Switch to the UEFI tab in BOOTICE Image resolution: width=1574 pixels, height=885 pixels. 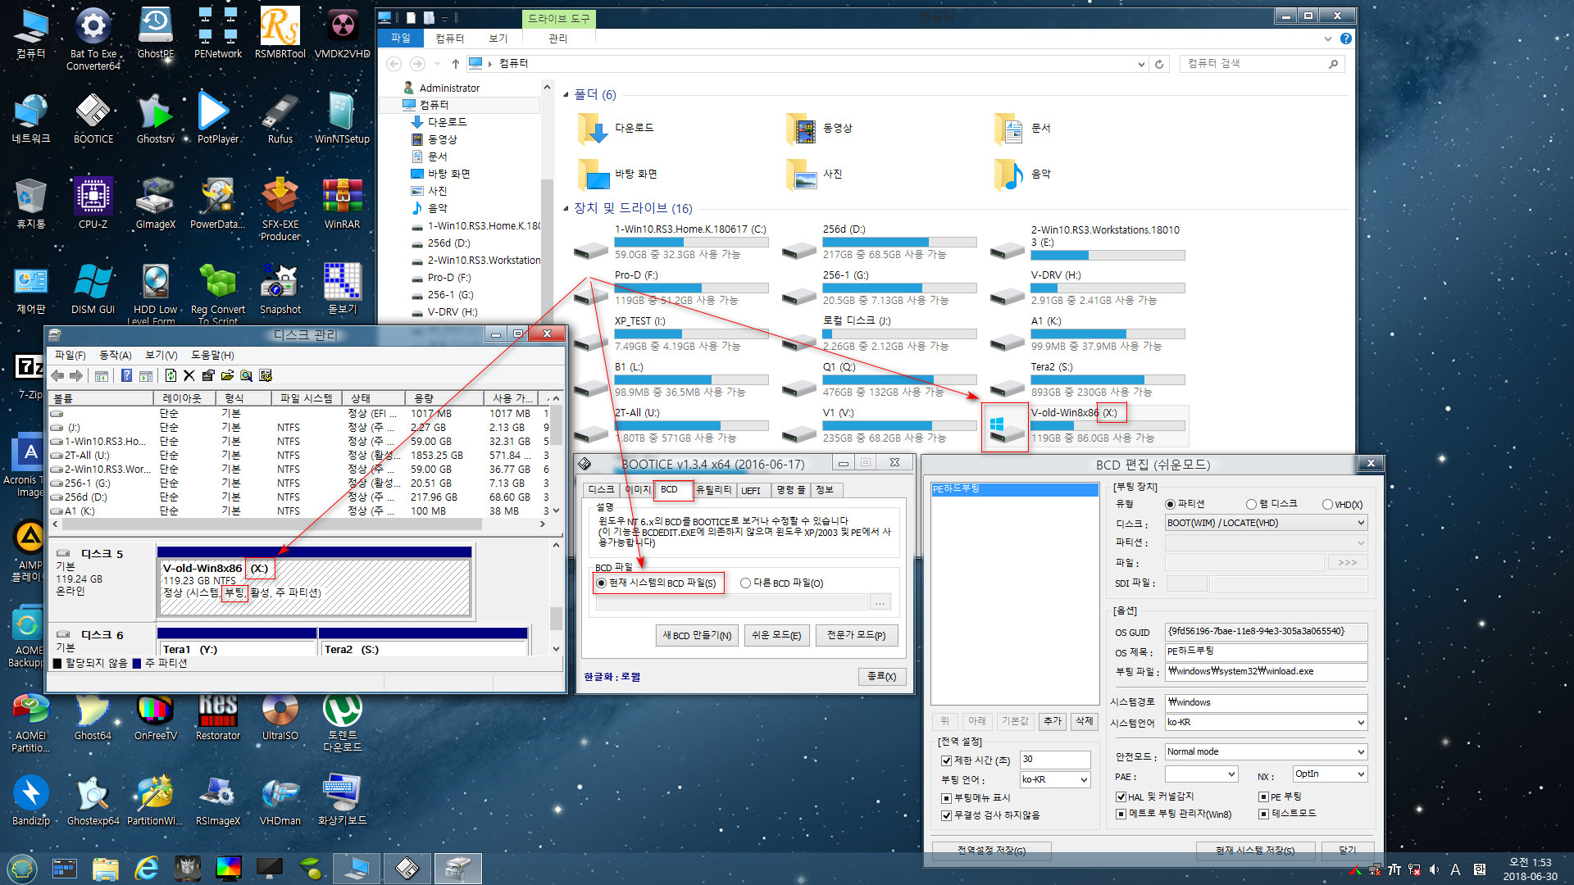pos(751,490)
